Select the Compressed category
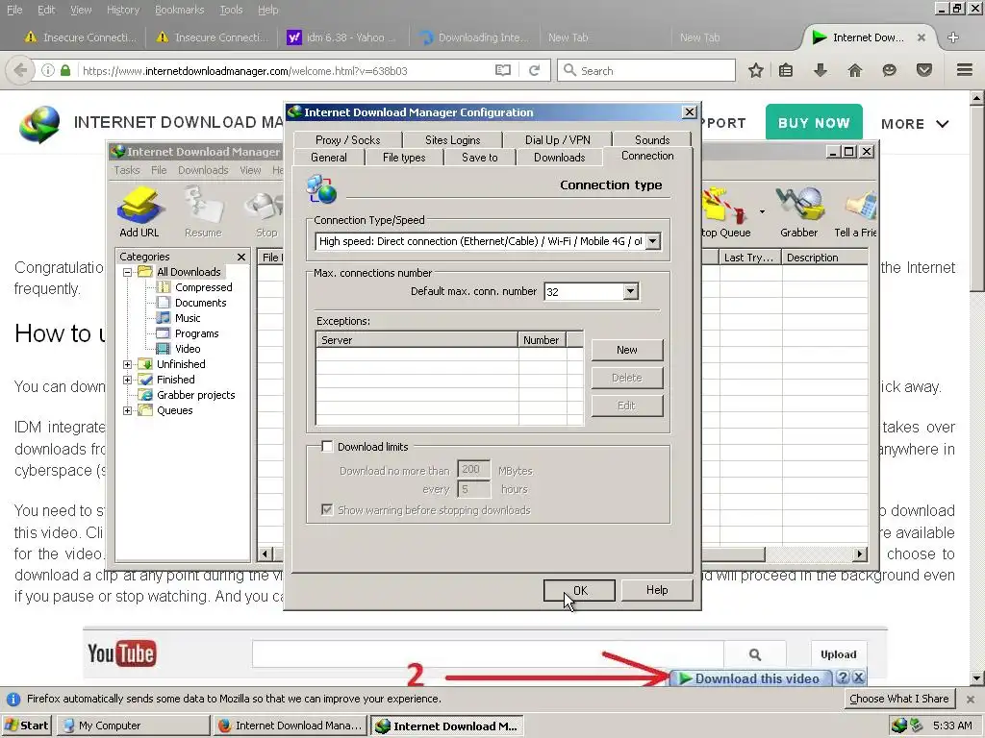Screen dimensions: 985x738 204,286
